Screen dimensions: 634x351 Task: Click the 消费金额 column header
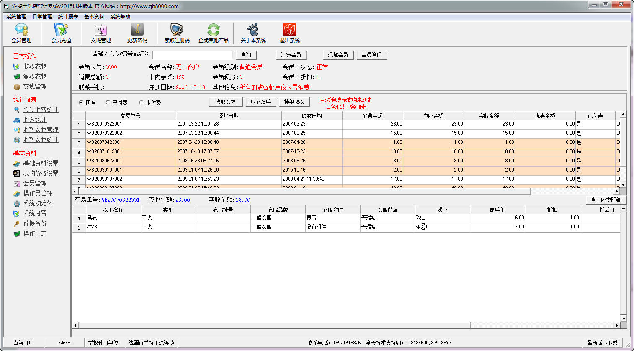(x=373, y=116)
